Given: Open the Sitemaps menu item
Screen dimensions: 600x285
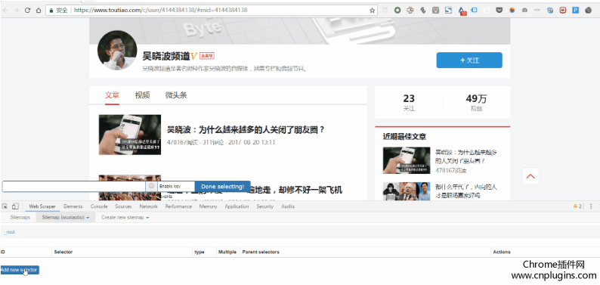Looking at the screenshot, I should (x=20, y=217).
